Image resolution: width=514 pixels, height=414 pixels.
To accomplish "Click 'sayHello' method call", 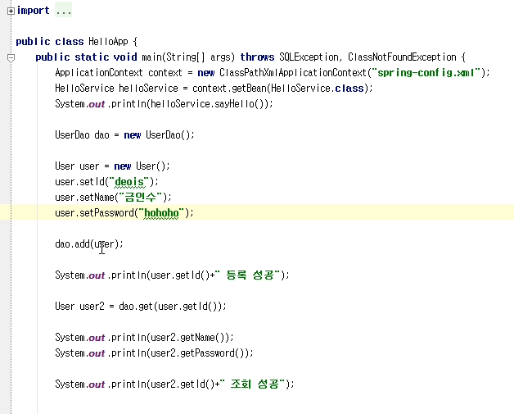I will 234,104.
